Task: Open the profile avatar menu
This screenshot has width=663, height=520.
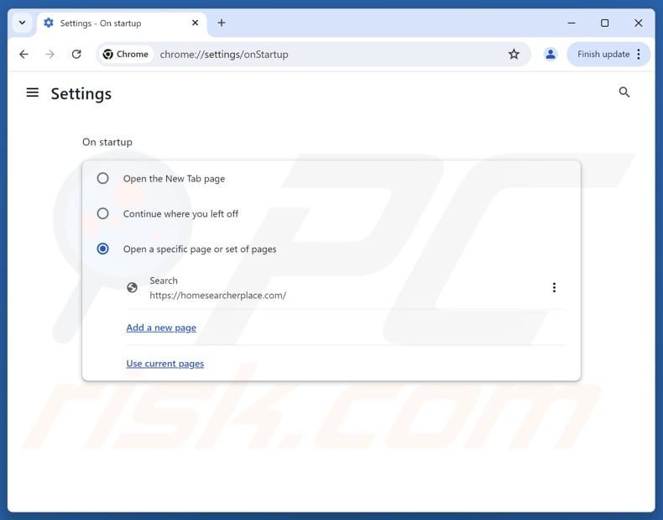Action: click(x=551, y=55)
